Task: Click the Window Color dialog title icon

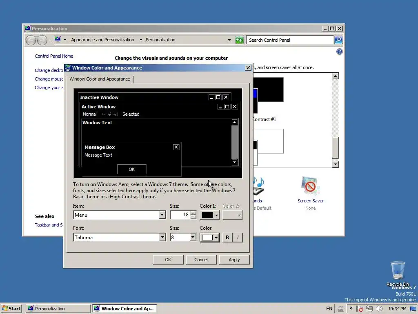Action: click(68, 68)
